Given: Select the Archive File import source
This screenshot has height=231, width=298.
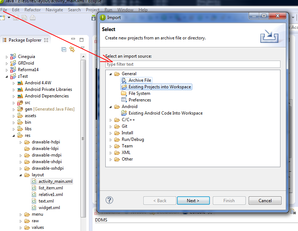Looking at the screenshot, I should 140,80.
